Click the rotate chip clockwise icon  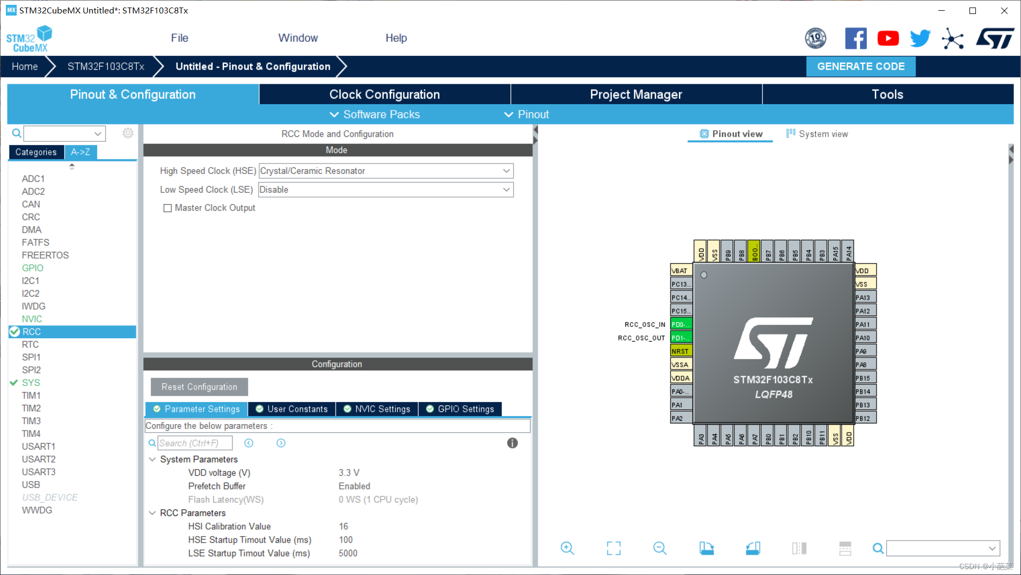tap(706, 548)
